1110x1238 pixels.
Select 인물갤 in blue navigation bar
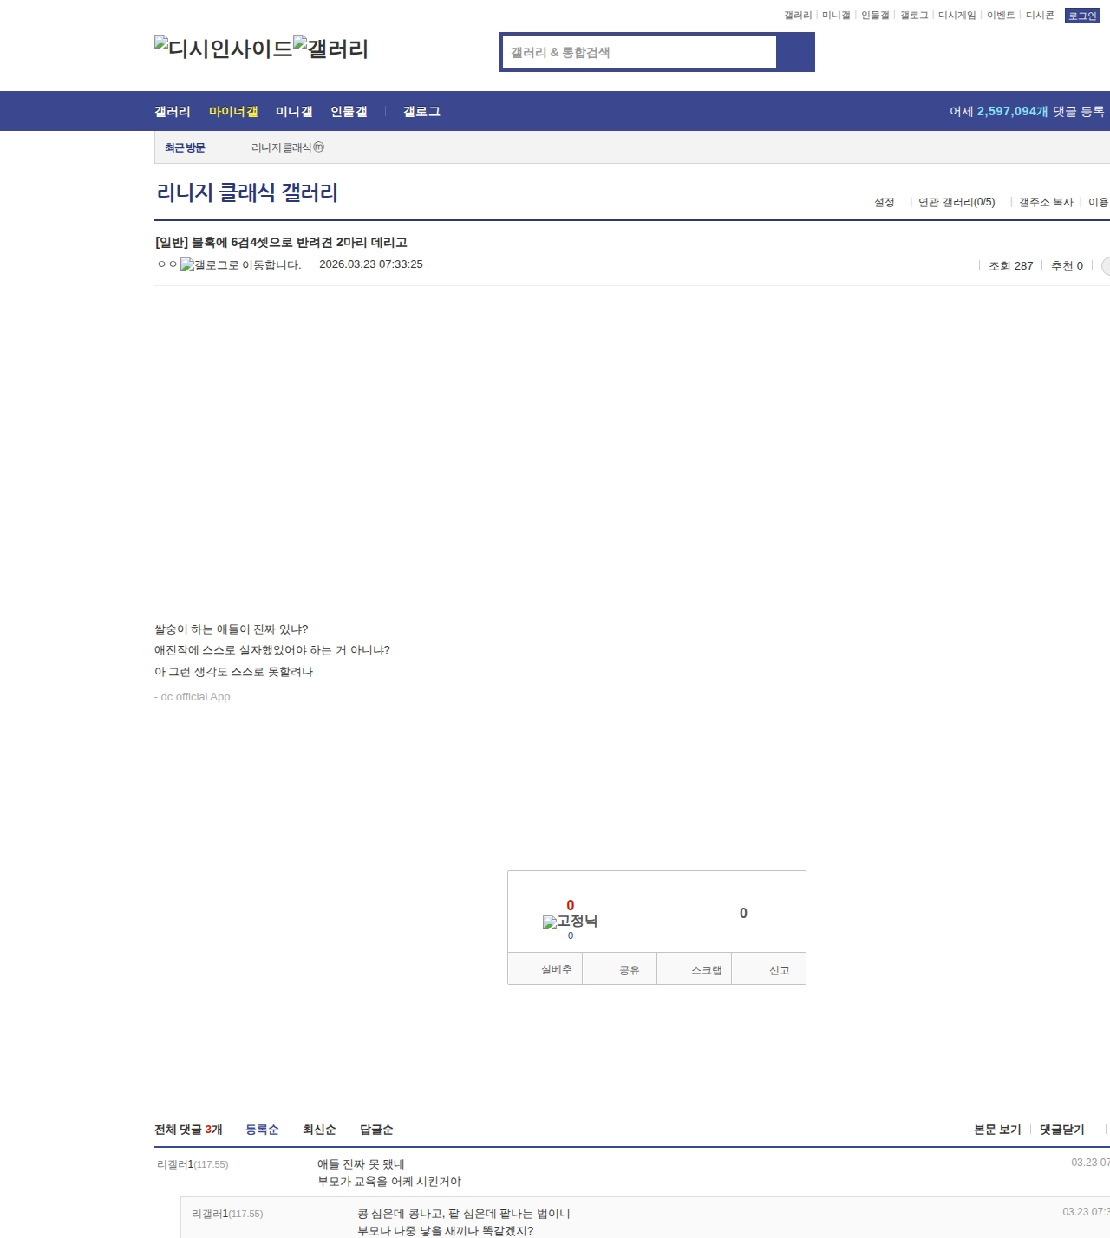(x=349, y=112)
